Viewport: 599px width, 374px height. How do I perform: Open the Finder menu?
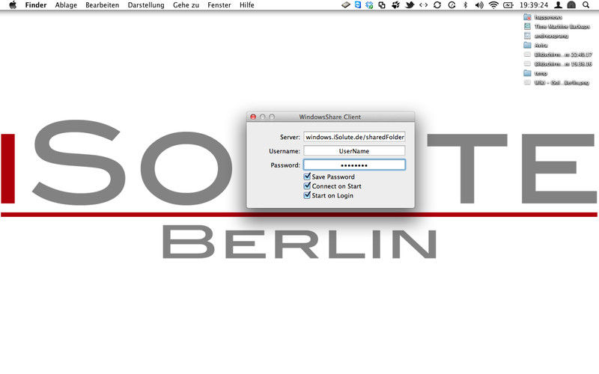pos(36,5)
